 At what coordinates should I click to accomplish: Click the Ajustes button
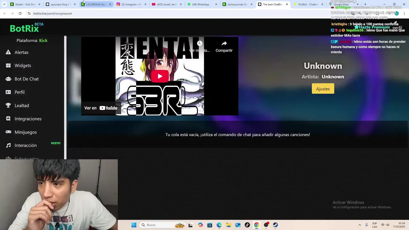coord(323,89)
